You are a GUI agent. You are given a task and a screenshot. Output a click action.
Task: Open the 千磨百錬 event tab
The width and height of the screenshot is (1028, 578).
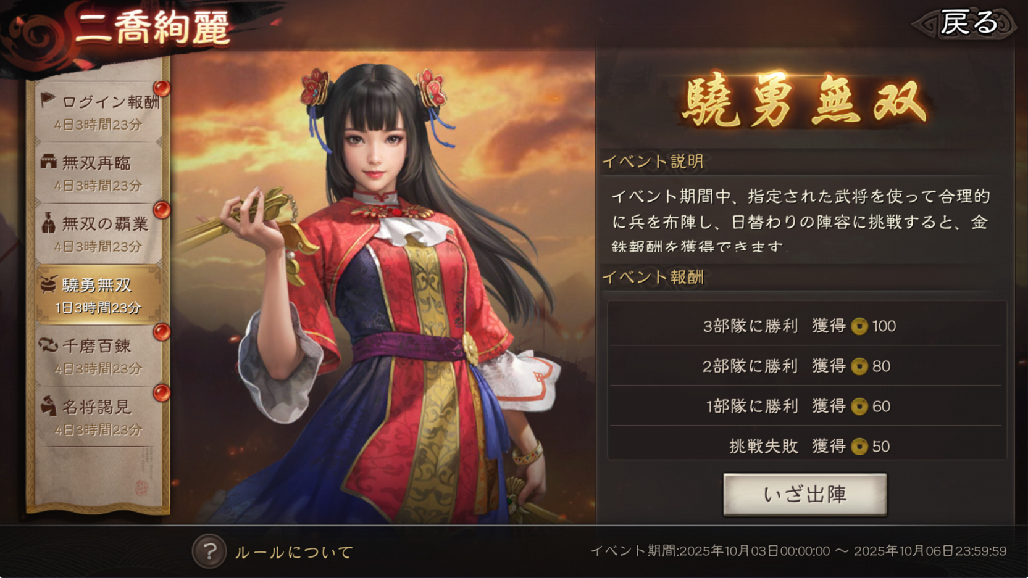pos(99,356)
